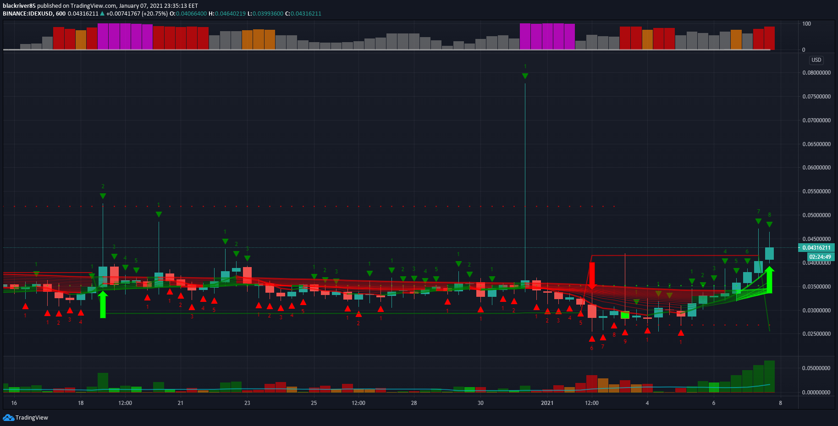Click the 2021 label on time axis
Image resolution: width=838 pixels, height=426 pixels.
(x=547, y=403)
